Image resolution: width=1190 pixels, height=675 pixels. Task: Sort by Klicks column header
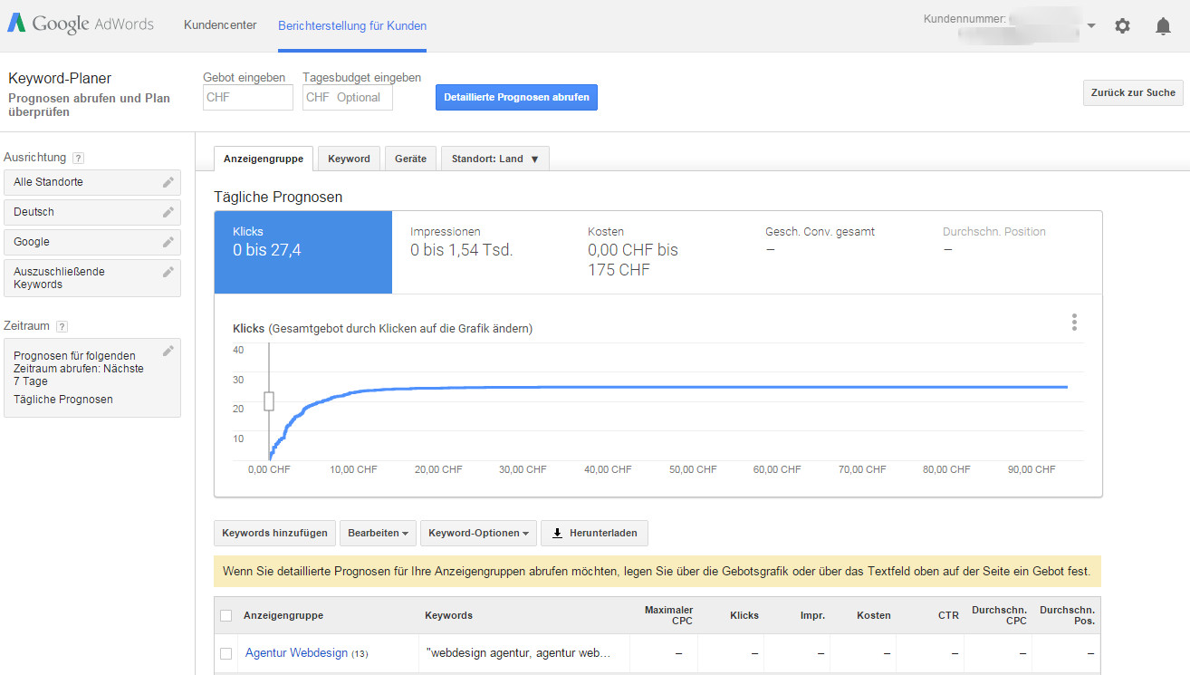tap(744, 615)
